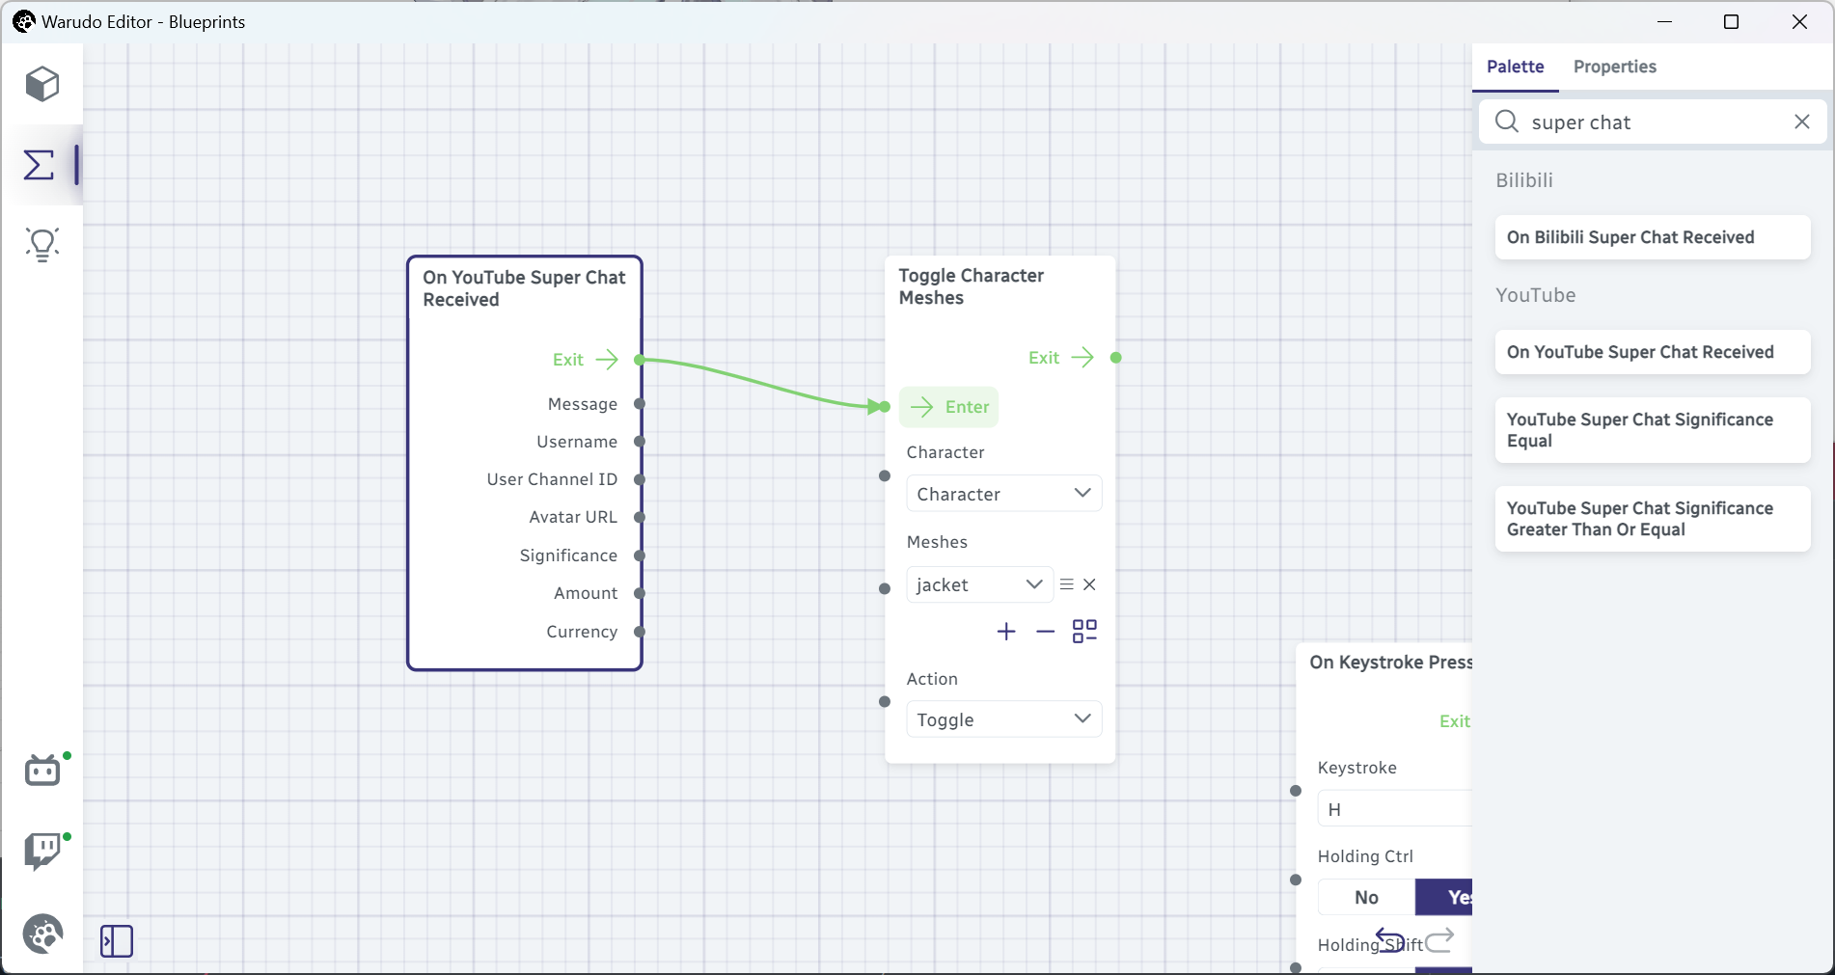Open the Blueprints sigma tab
The width and height of the screenshot is (1835, 975).
40,165
